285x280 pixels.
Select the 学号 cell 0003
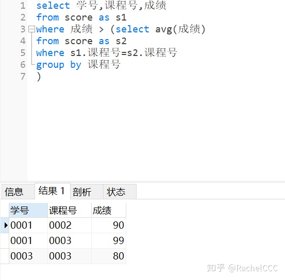pos(28,256)
